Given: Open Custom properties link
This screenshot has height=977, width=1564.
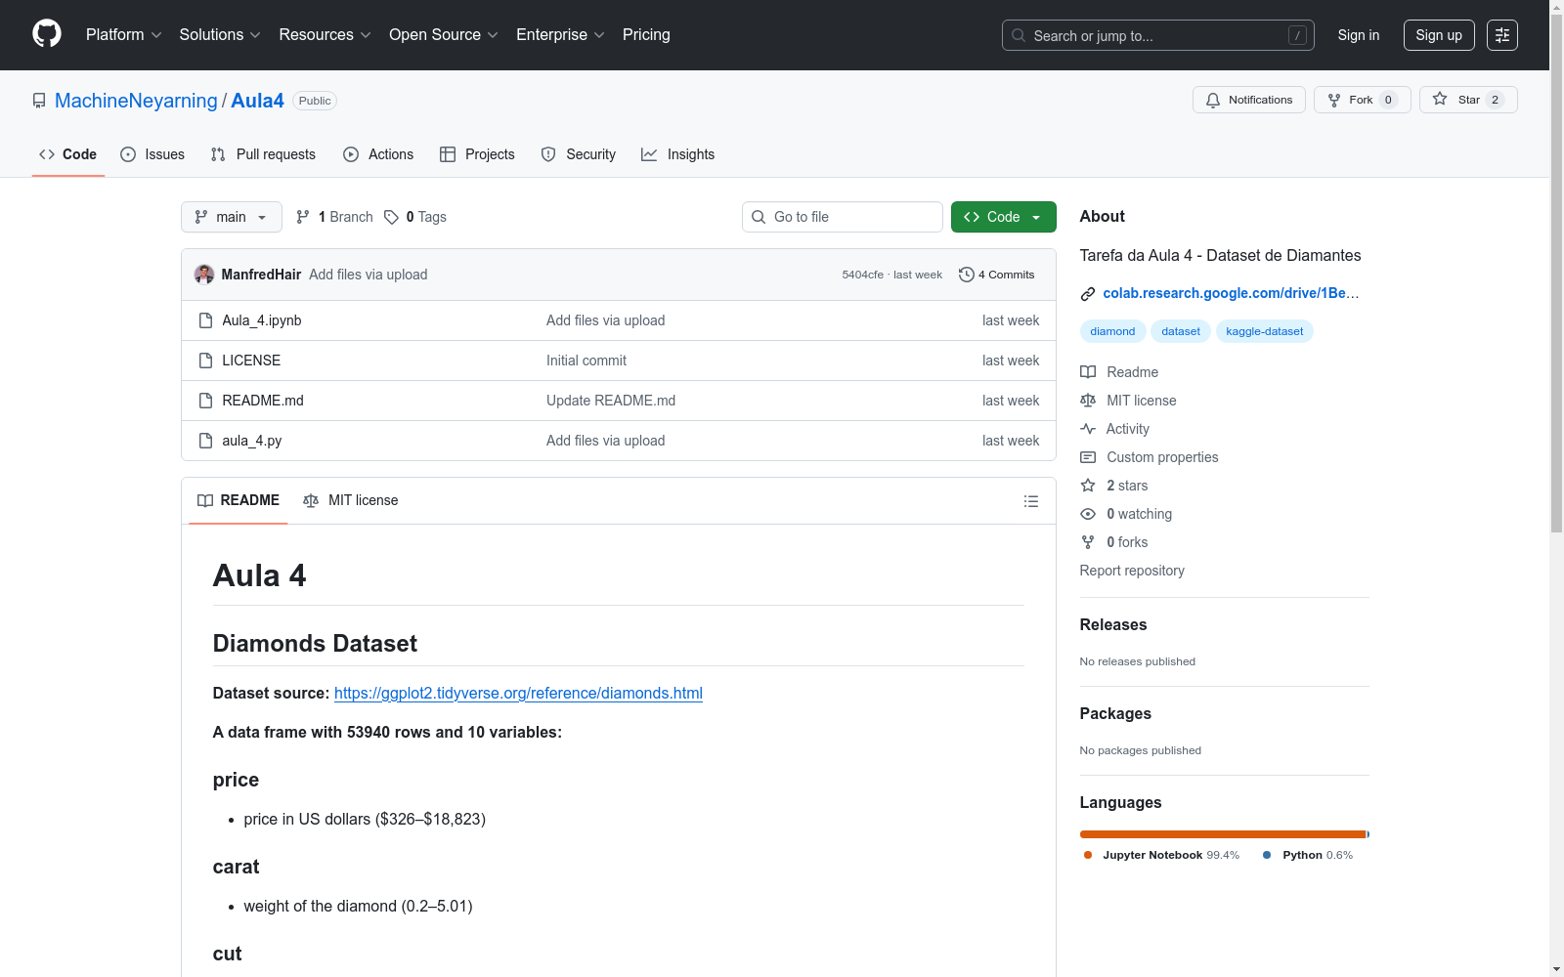Looking at the screenshot, I should (1150, 457).
